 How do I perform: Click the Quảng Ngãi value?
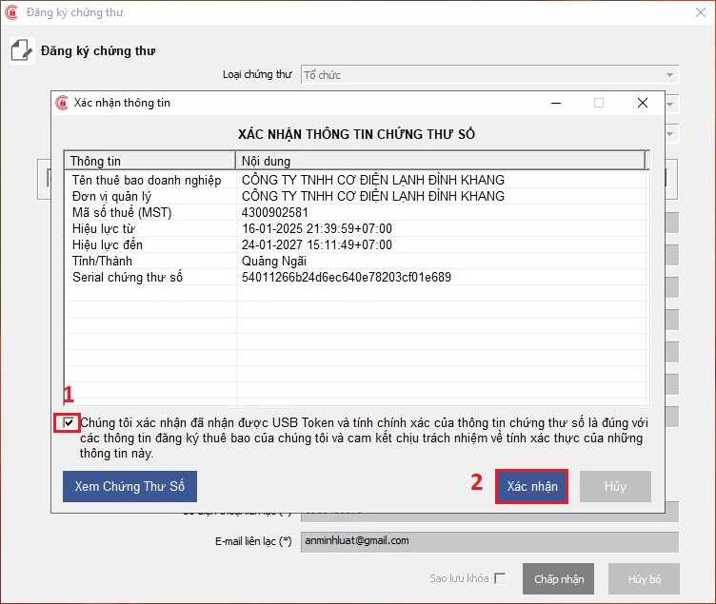(x=274, y=261)
